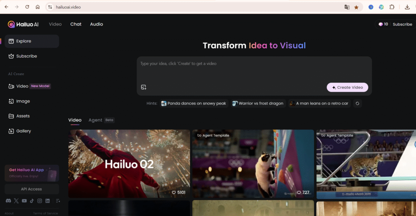Use hint Warrior vs frost dragon

[x=258, y=103]
